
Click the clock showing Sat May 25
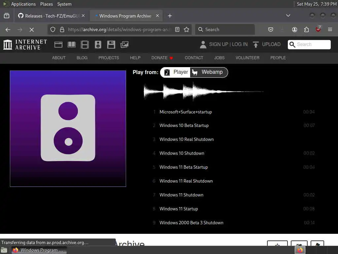317,4
